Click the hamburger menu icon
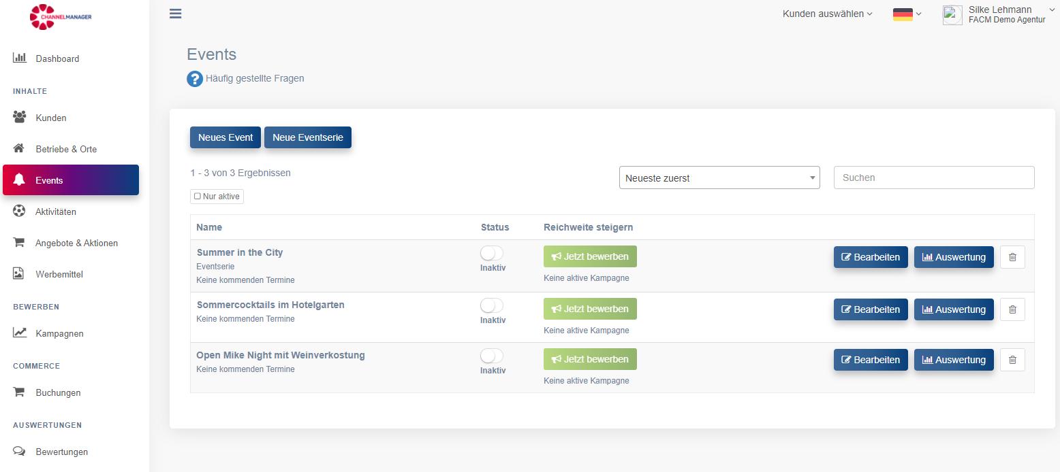Viewport: 1060px width, 472px height. (175, 14)
